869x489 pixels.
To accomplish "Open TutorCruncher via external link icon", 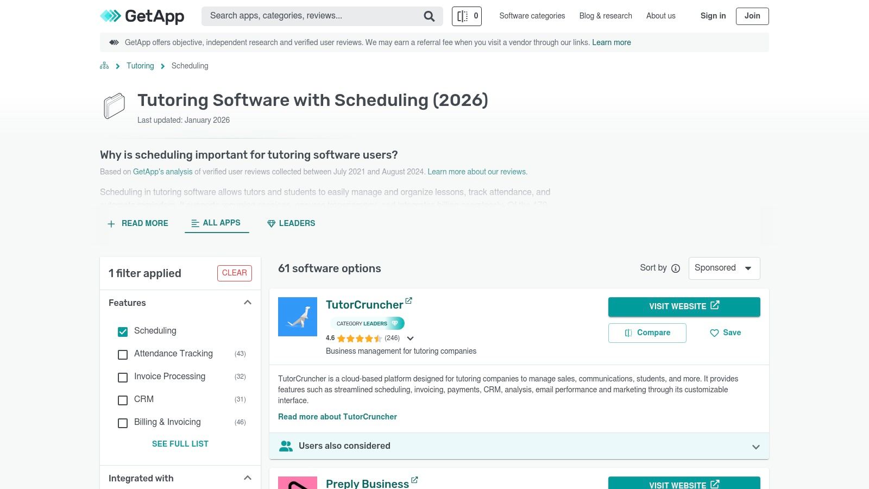I will (x=409, y=300).
